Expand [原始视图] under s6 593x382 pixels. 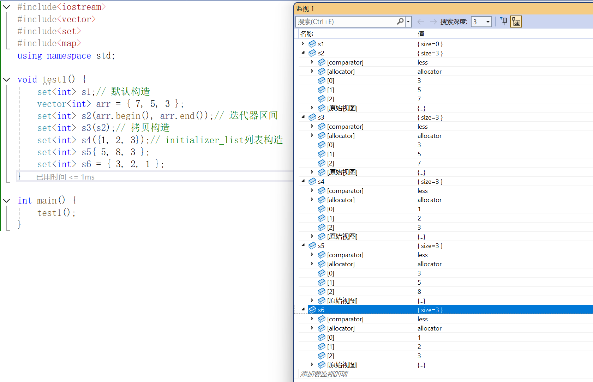312,365
